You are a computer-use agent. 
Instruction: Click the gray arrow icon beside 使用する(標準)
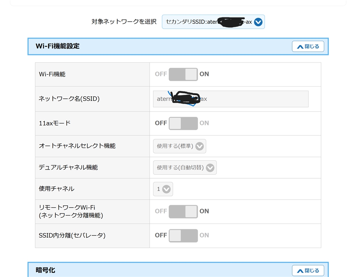(x=199, y=147)
